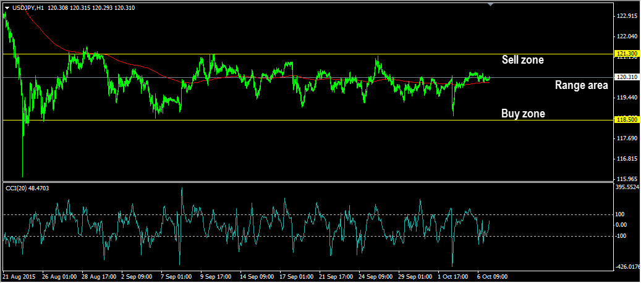Click the gray chart shift marker

(491, 5)
